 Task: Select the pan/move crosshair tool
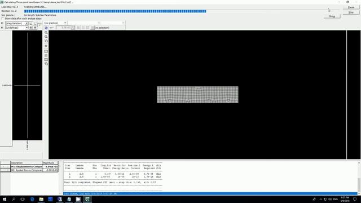[46, 46]
